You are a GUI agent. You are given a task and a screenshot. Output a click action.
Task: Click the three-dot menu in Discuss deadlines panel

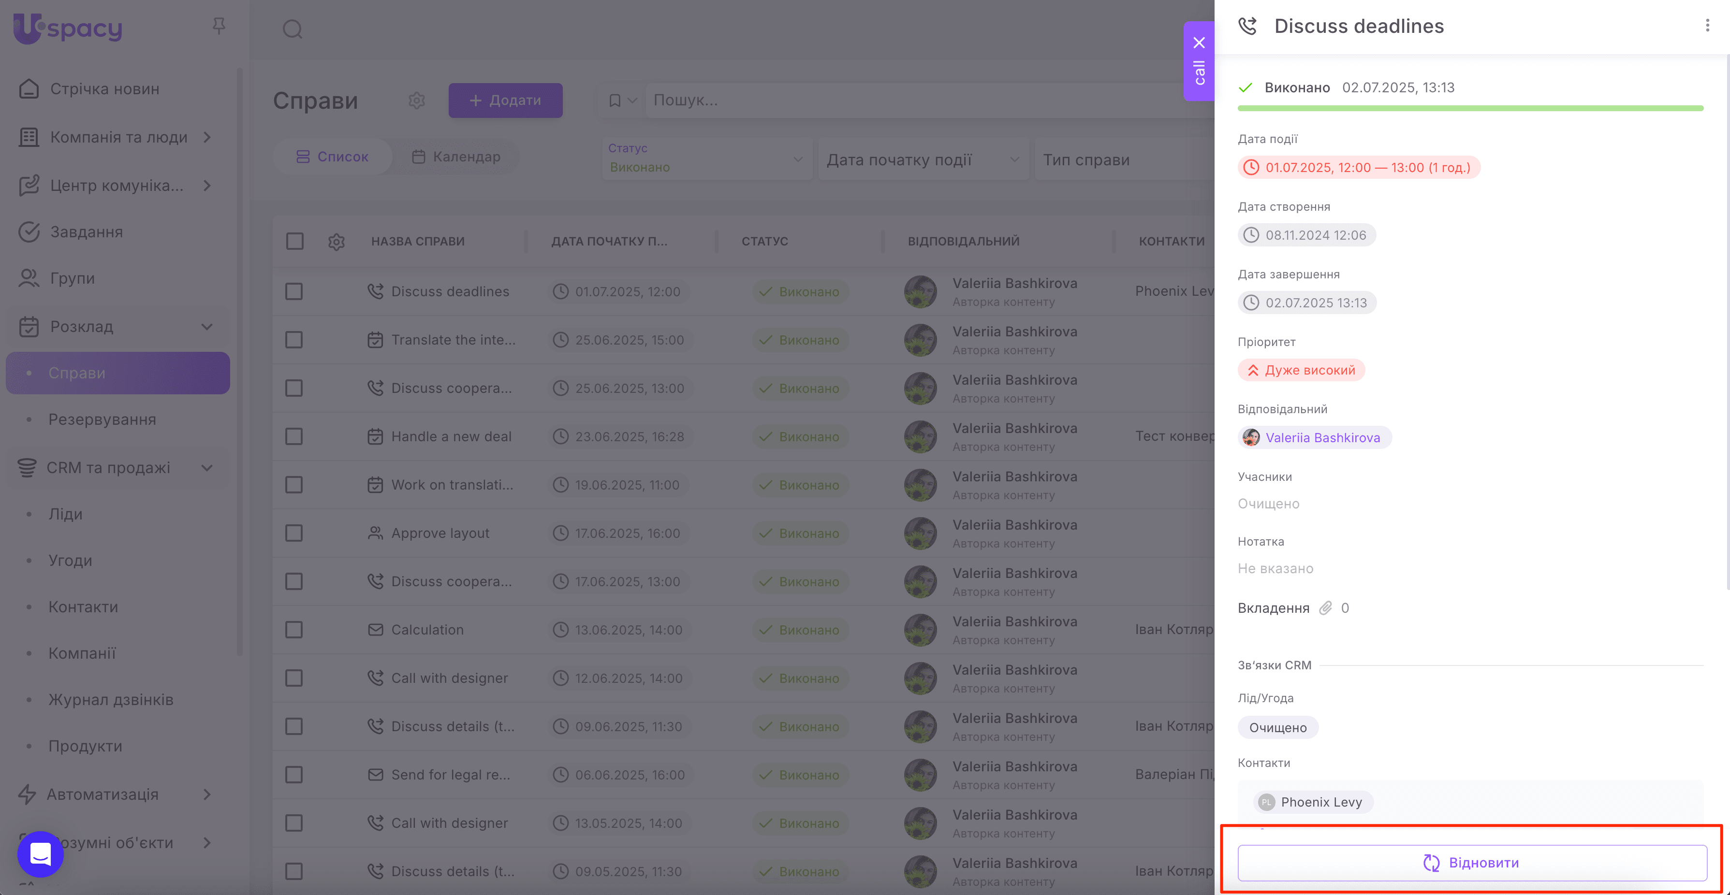point(1706,26)
